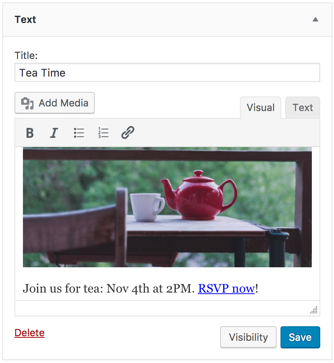This screenshot has width=334, height=363.
Task: Click the Add Media button
Action: 55,103
